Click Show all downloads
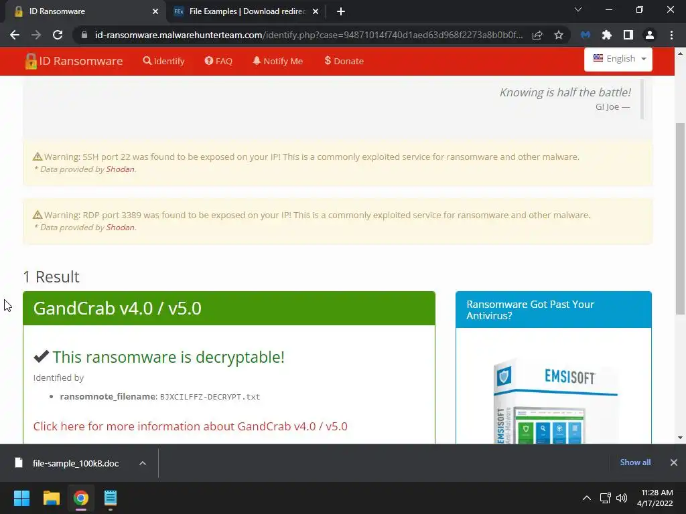Viewport: 686px width, 514px height. [635, 462]
